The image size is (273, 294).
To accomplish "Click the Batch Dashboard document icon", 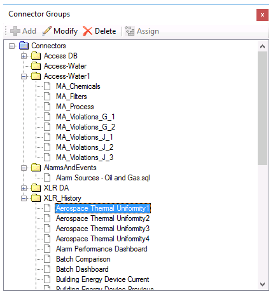I will (x=47, y=269).
